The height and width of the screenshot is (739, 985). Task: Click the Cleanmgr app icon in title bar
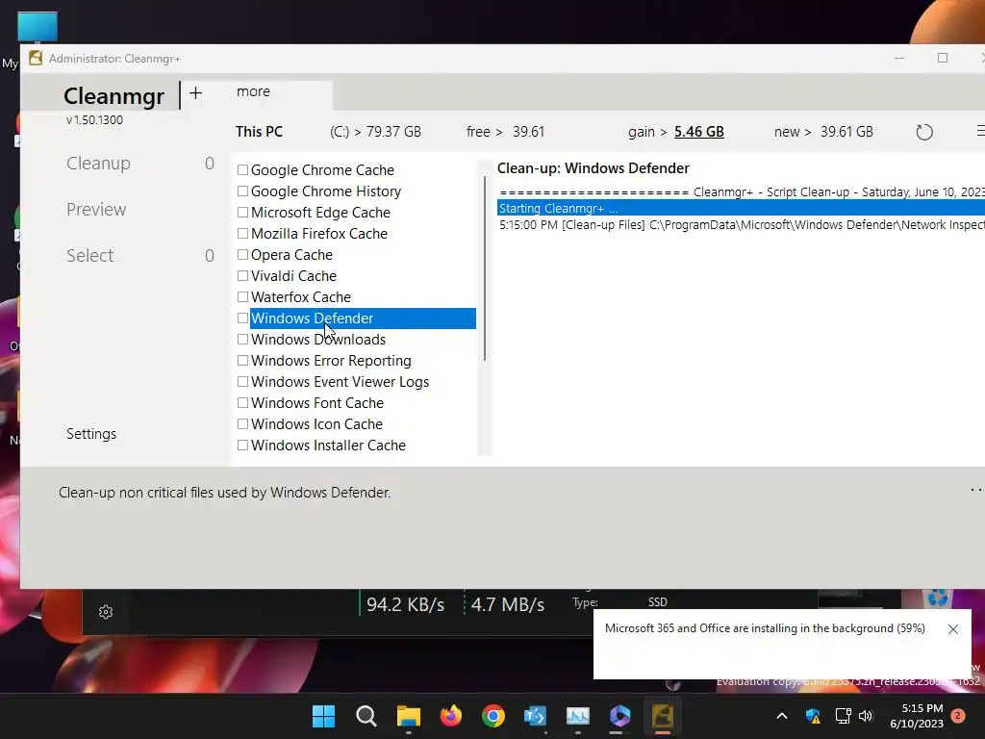click(36, 59)
